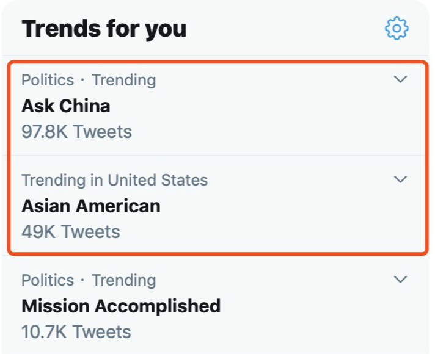435x354 pixels.
Task: Expand the chevron beside Ask China
Action: [400, 79]
